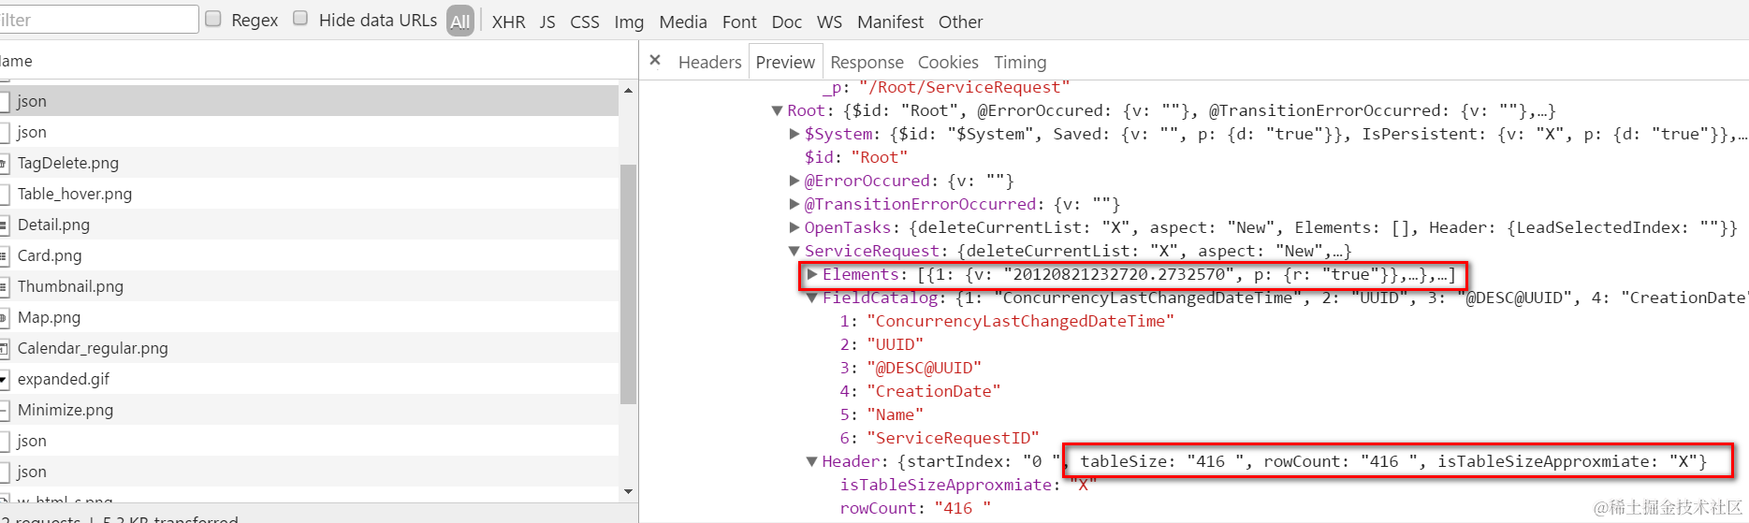Select the Card.png request

tap(309, 255)
